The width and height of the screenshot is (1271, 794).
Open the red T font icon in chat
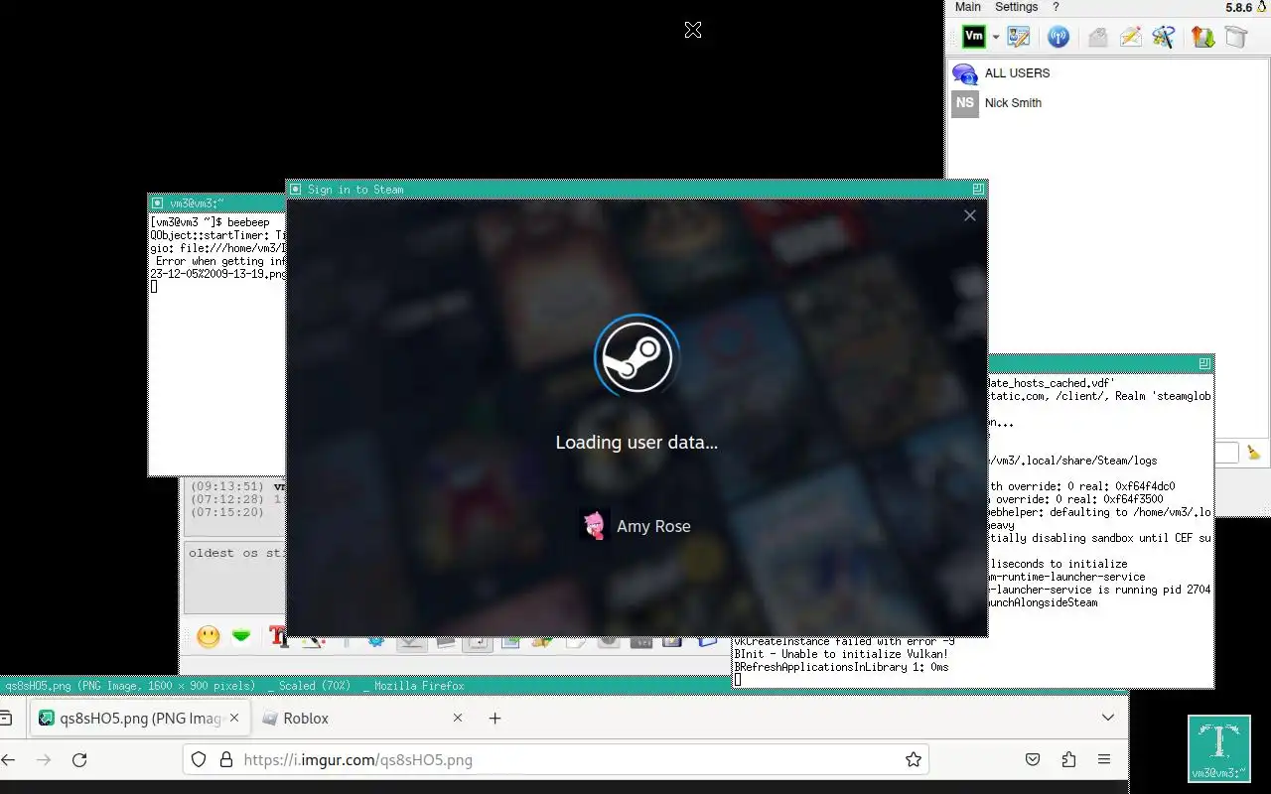(x=279, y=637)
